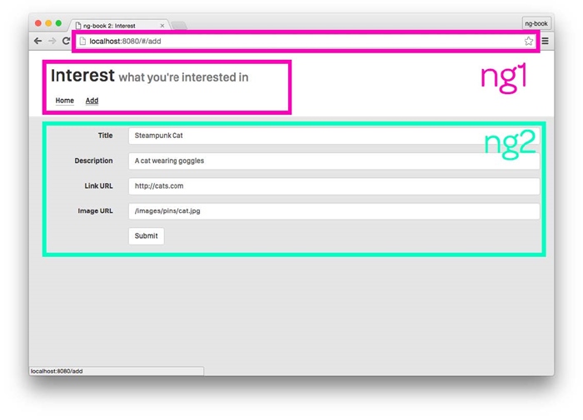Click the browser forward arrow
Viewport: 583px width, 420px height.
(x=52, y=41)
